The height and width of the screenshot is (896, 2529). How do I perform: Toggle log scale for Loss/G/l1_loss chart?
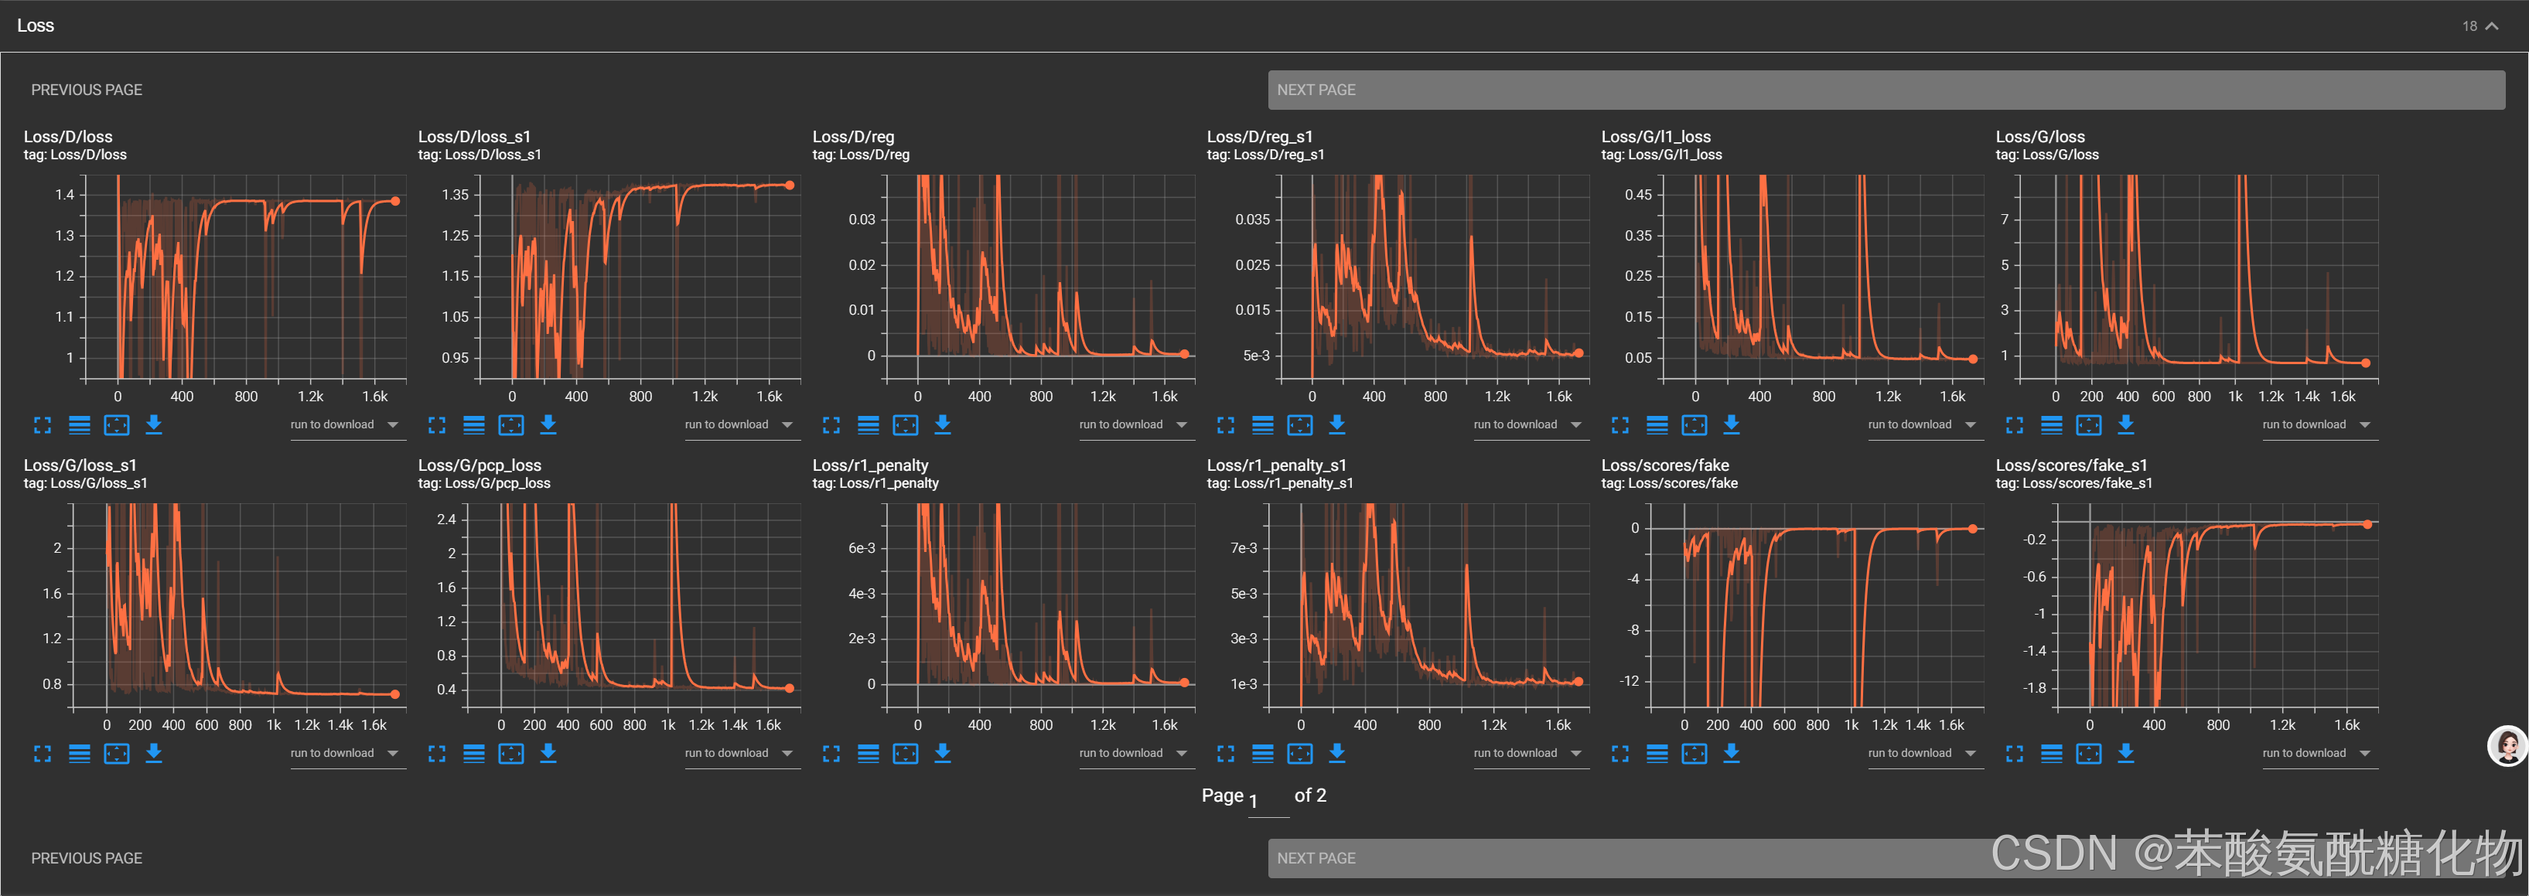point(1657,425)
